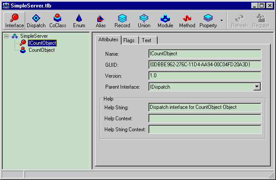Click the SimpleServer library icon in tree

click(15, 36)
